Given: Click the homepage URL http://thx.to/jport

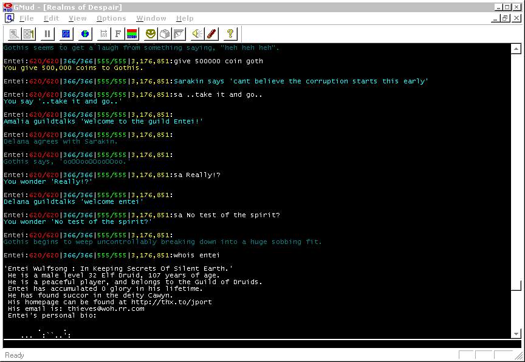Looking at the screenshot, I should click(x=171, y=302).
